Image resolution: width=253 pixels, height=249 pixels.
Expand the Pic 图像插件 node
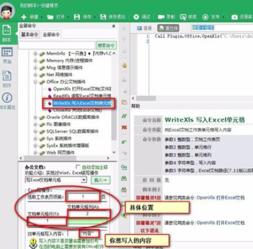click(x=35, y=124)
